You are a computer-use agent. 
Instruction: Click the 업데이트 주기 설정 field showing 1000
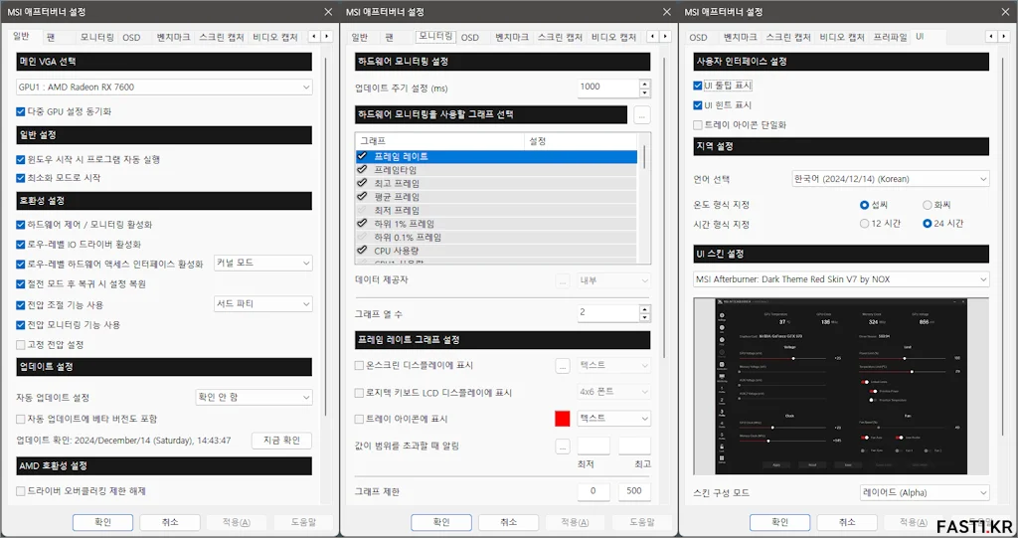point(608,88)
